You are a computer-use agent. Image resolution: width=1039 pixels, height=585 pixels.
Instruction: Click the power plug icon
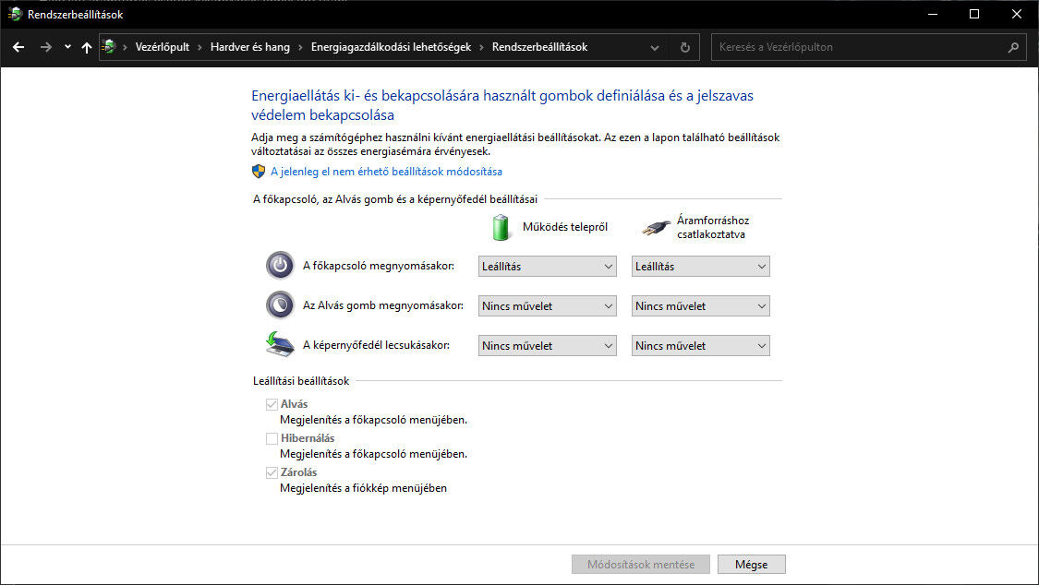tap(656, 228)
